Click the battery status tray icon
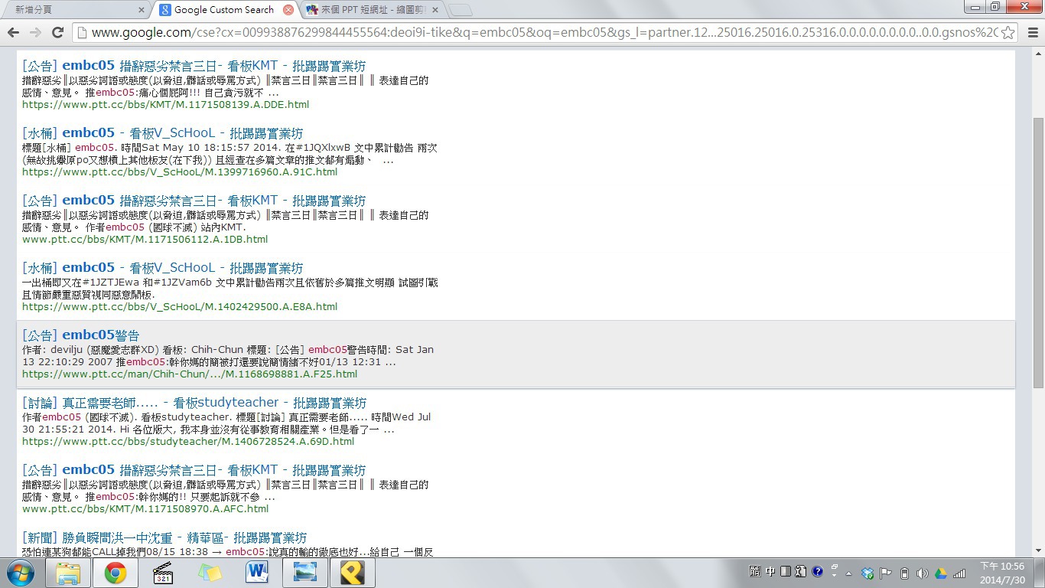 click(x=904, y=573)
